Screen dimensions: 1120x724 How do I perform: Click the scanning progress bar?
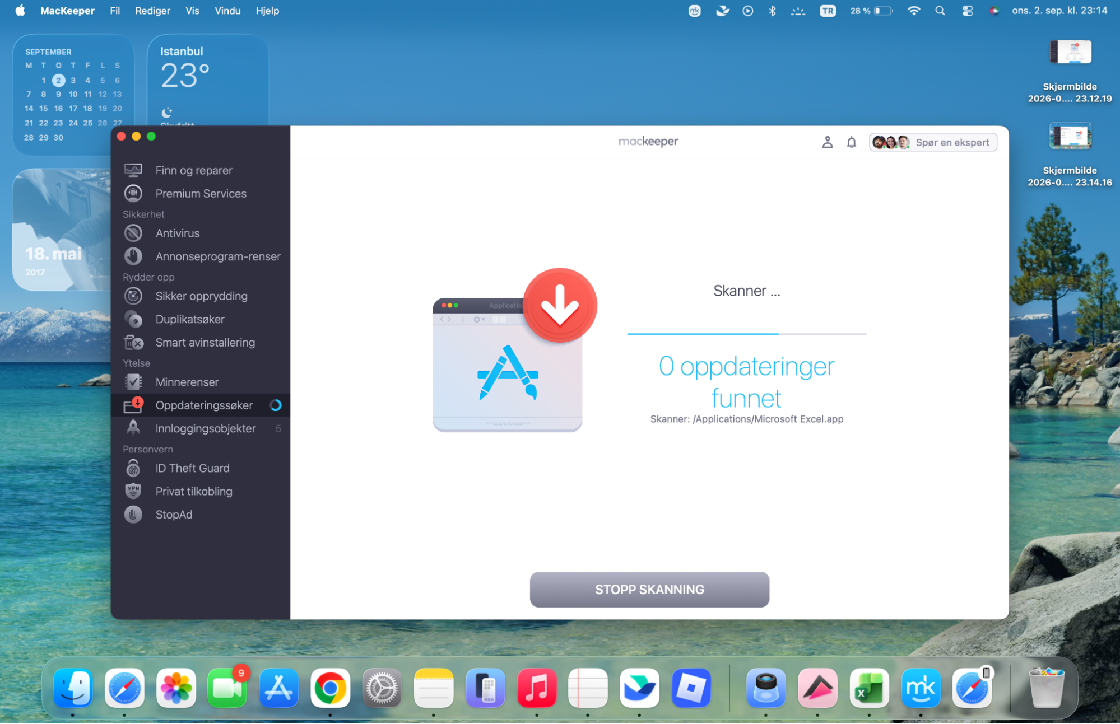(x=746, y=334)
